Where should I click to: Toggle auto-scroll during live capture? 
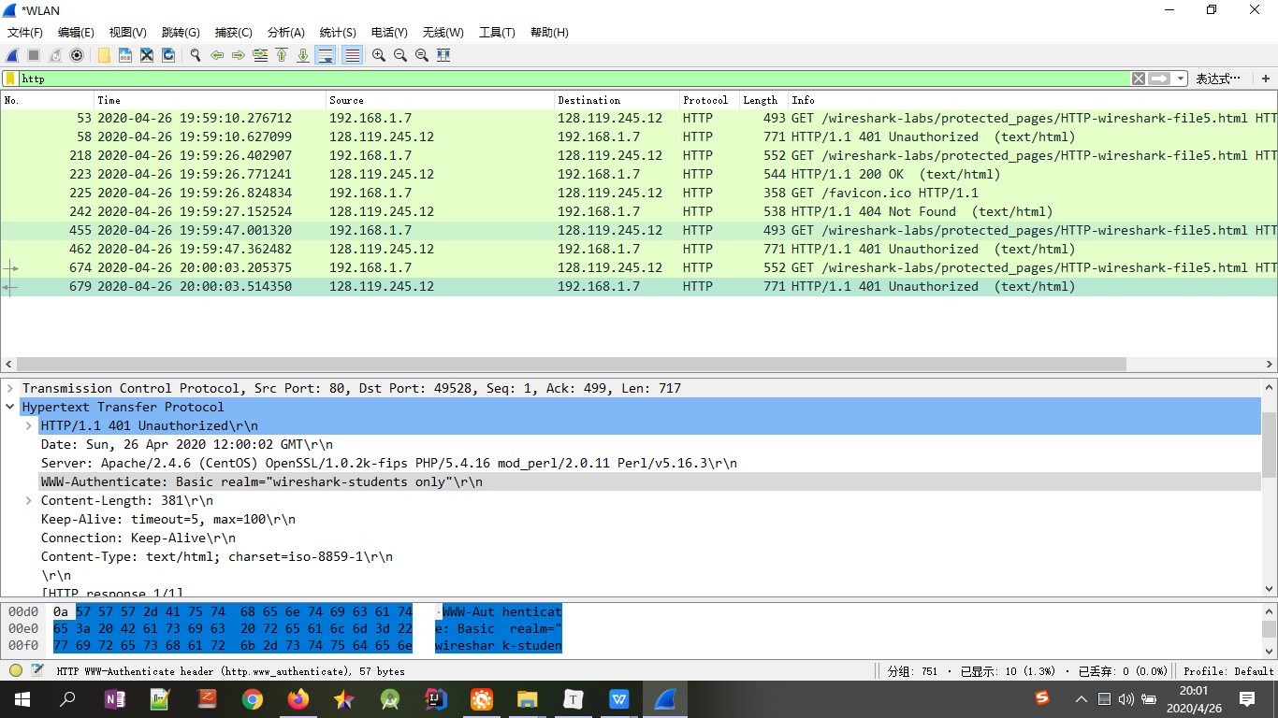pyautogui.click(x=325, y=55)
